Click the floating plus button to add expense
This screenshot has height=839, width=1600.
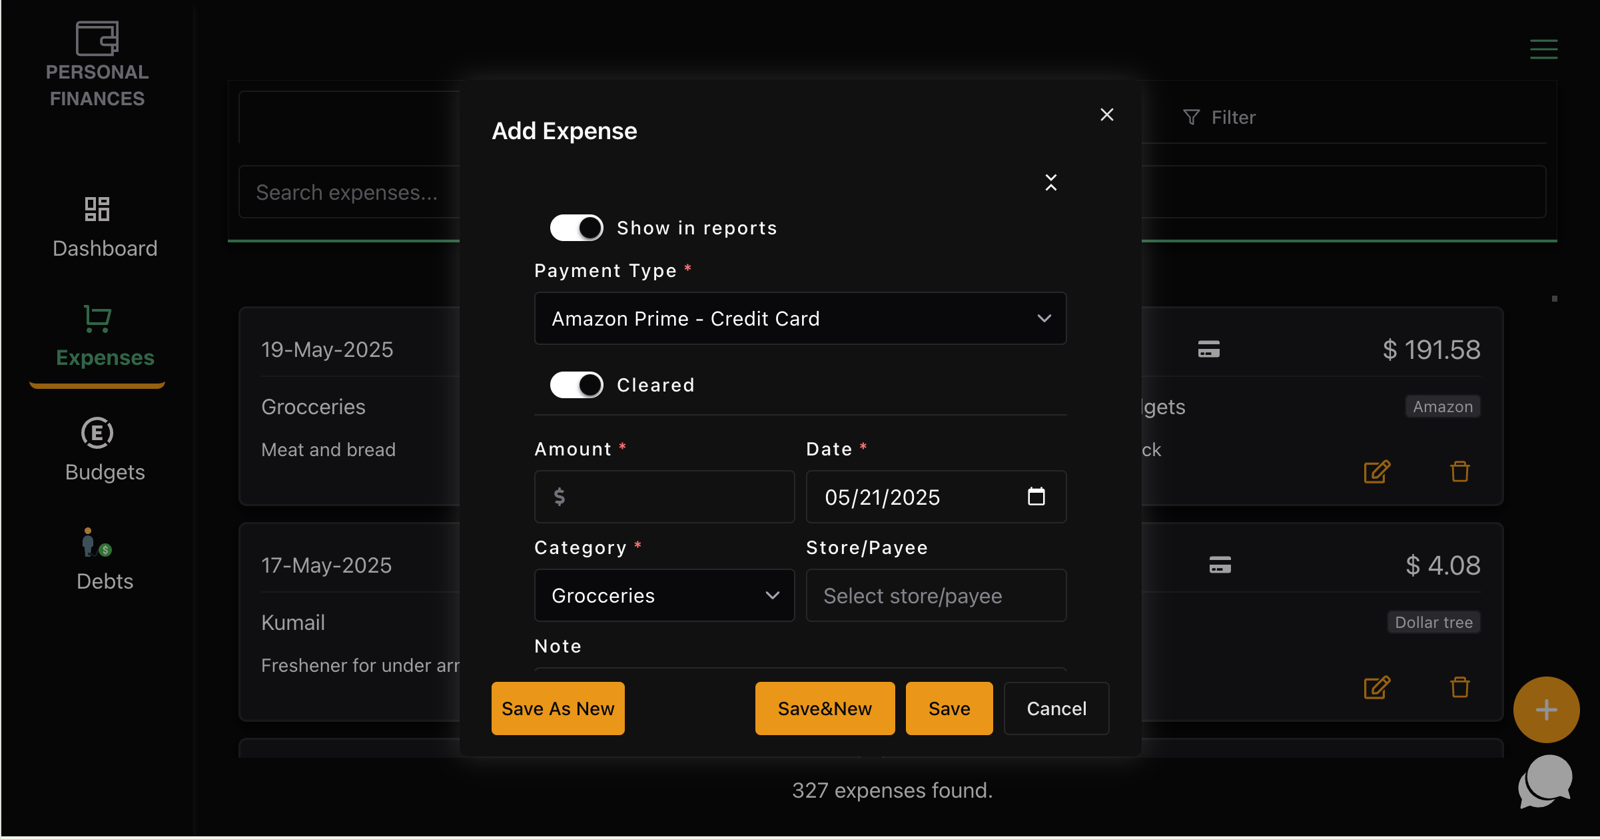coord(1545,710)
